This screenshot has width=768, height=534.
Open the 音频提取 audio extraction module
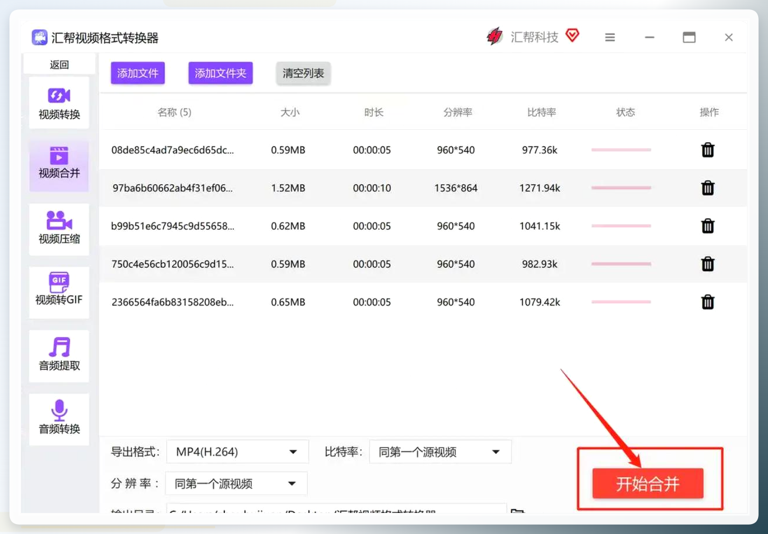pyautogui.click(x=59, y=356)
